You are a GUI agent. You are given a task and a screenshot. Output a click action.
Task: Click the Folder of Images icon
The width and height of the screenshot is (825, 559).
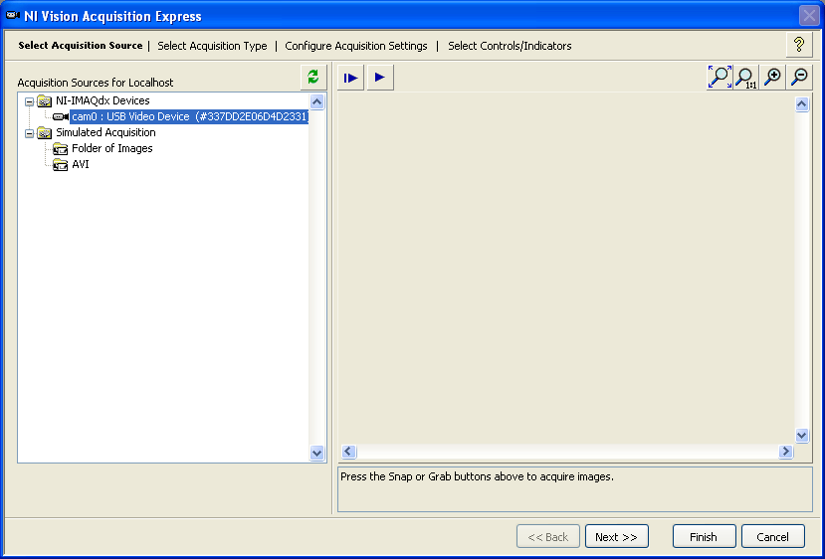point(61,149)
